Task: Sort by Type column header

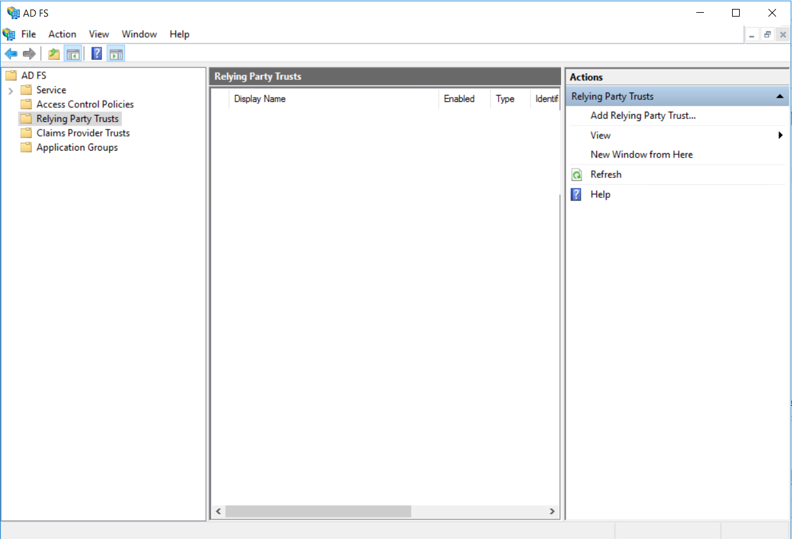Action: pos(510,99)
